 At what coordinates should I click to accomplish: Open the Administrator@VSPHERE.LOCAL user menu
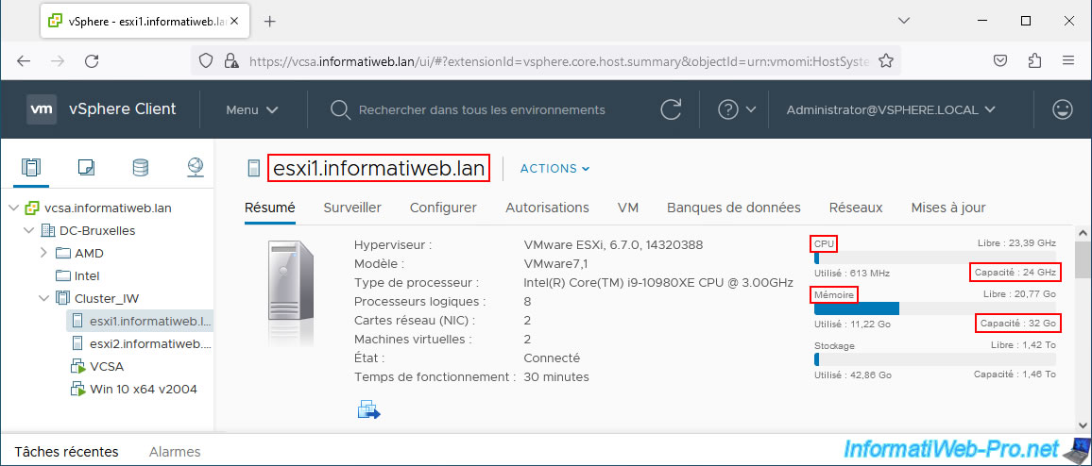(891, 109)
